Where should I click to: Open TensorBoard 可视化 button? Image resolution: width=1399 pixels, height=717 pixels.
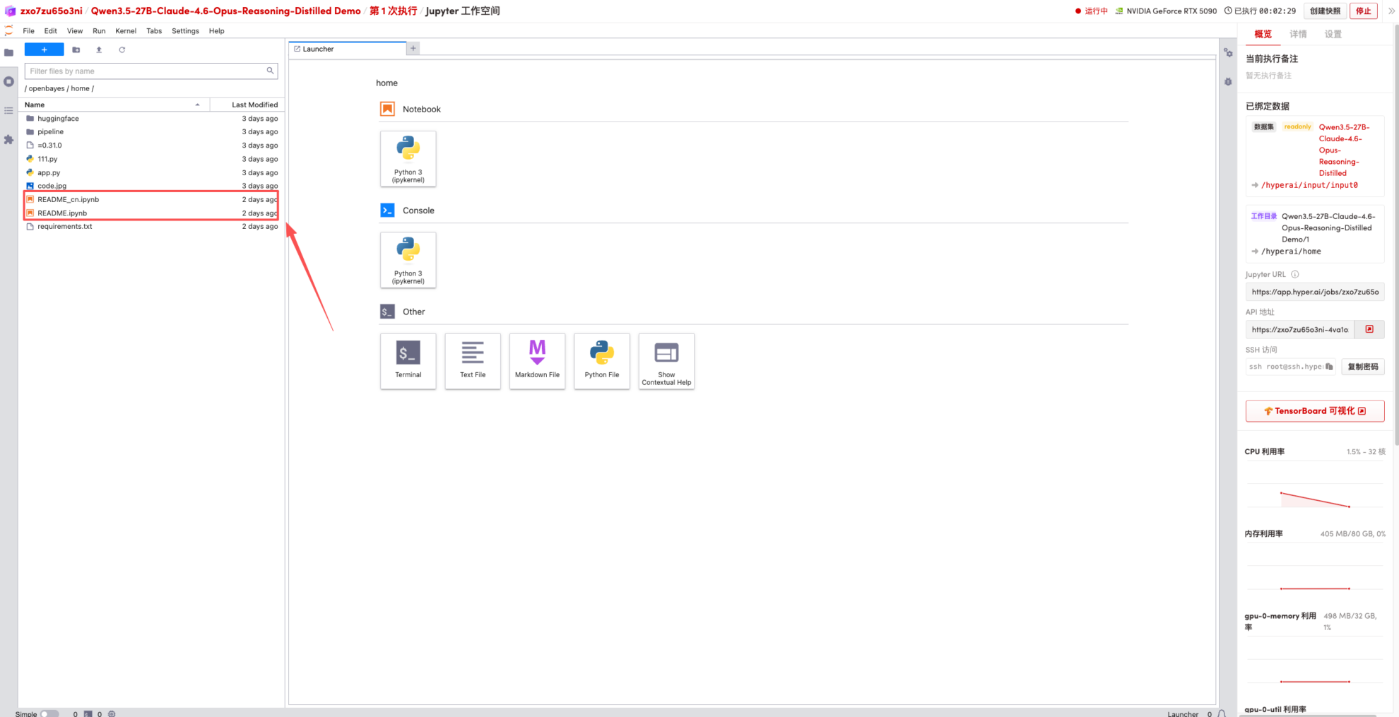[x=1314, y=411]
